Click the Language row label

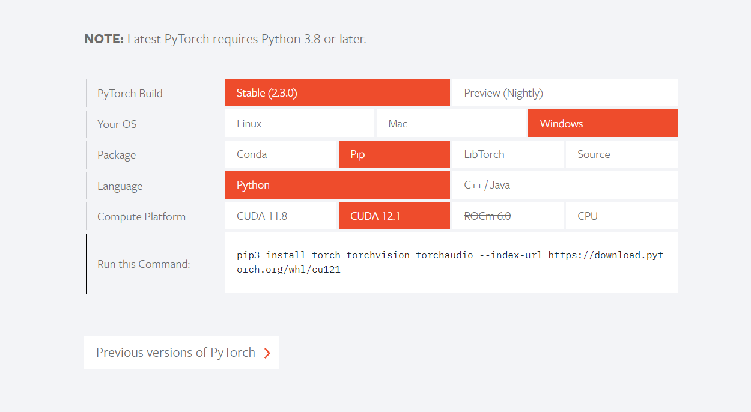(120, 186)
